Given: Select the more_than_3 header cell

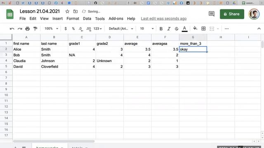Looking at the screenshot, I should [193, 44].
